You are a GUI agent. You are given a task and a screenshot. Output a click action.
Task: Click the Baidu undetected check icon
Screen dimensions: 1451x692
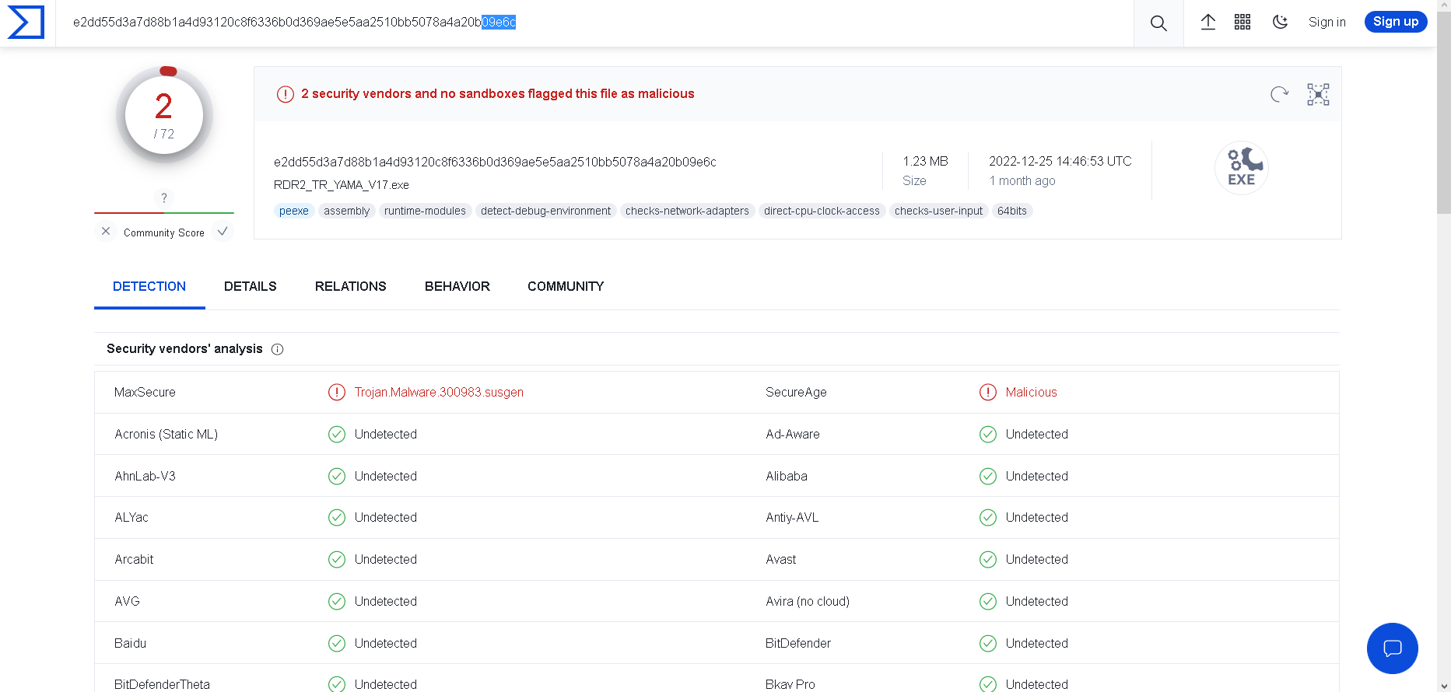click(x=337, y=643)
